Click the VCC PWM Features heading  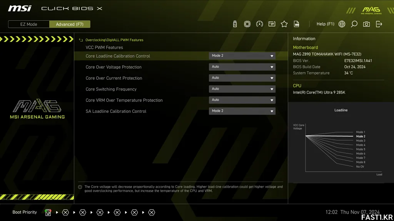click(x=104, y=47)
